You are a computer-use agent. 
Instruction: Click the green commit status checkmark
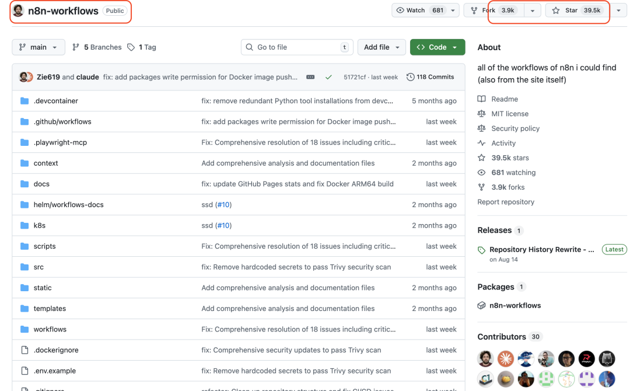click(328, 77)
